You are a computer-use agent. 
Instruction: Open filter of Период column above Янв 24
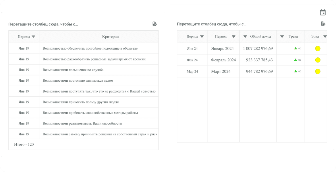point(202,37)
